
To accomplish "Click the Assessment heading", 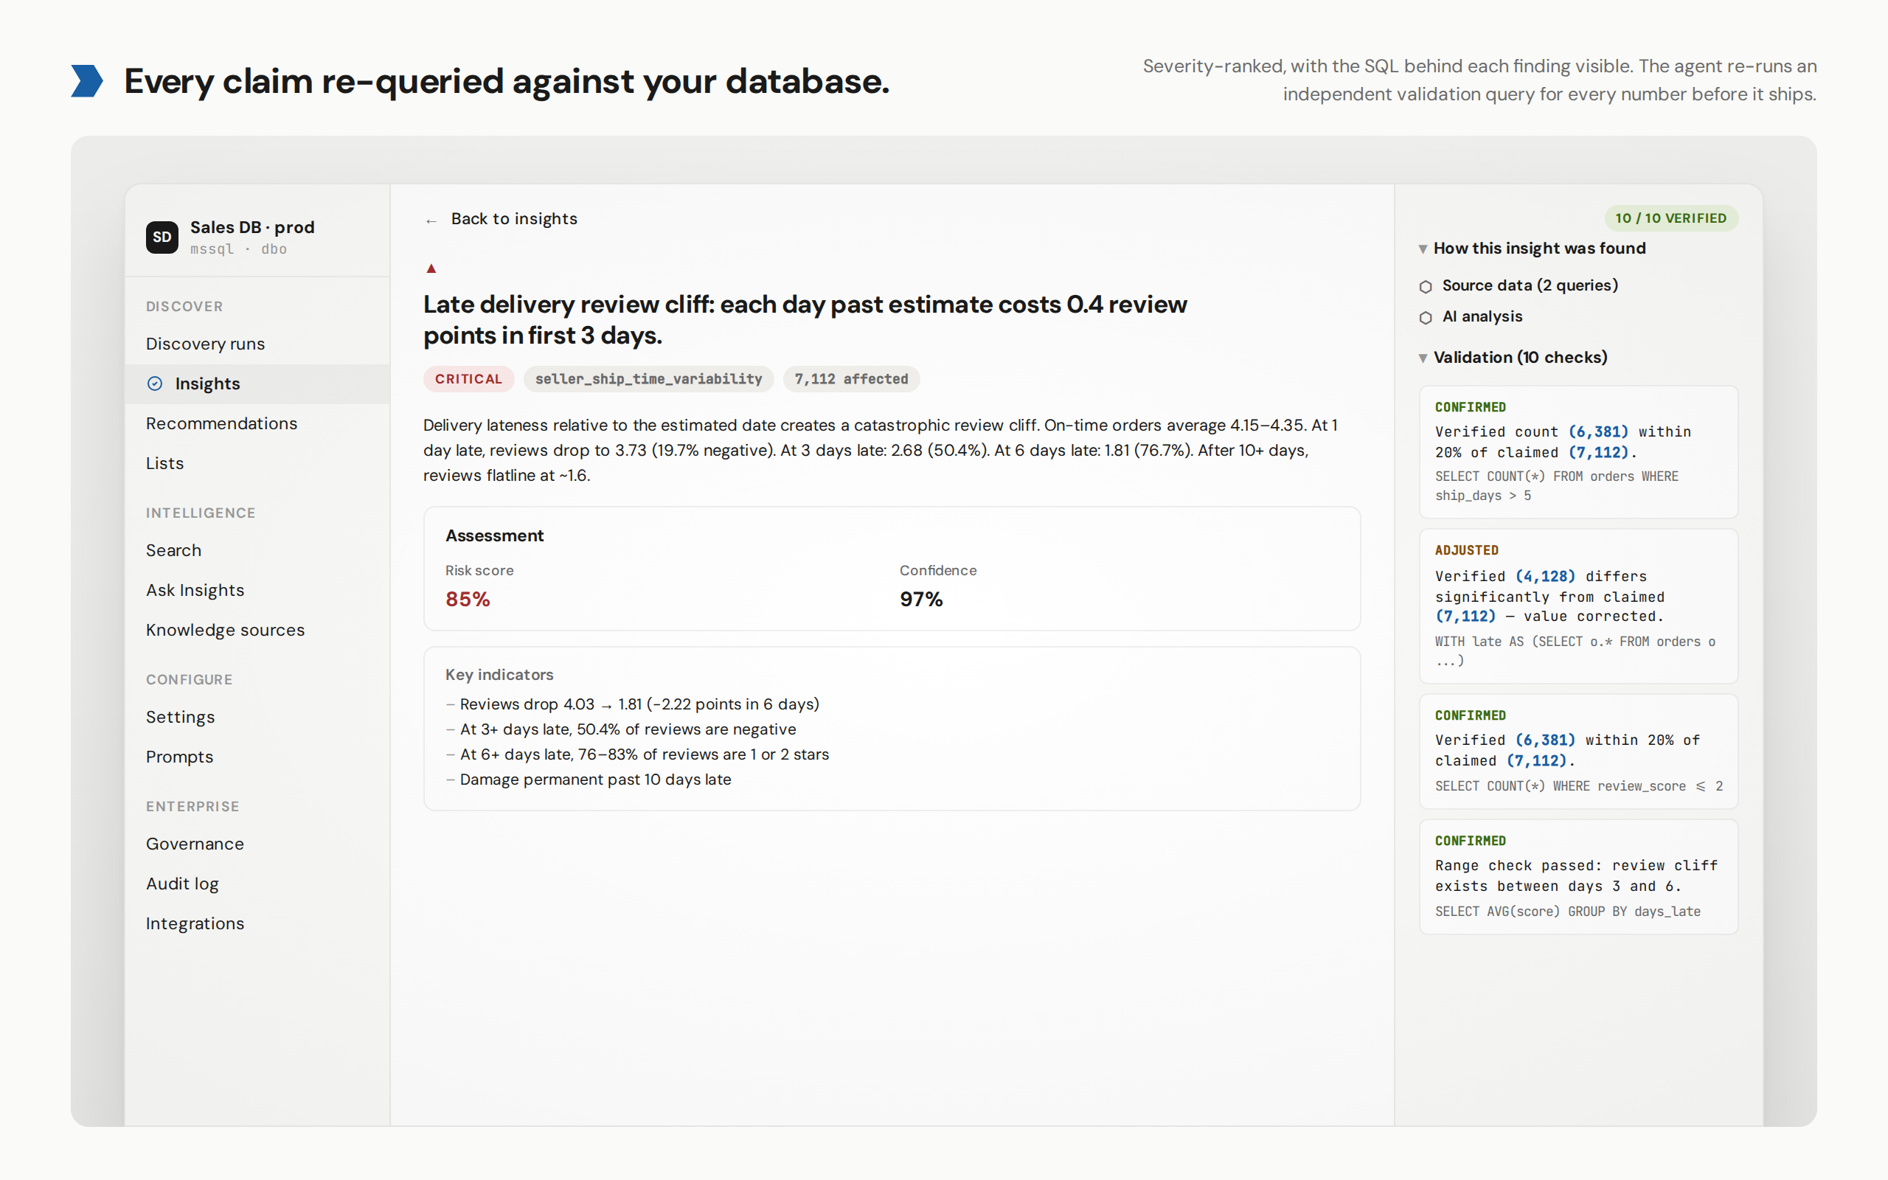I will 494,536.
